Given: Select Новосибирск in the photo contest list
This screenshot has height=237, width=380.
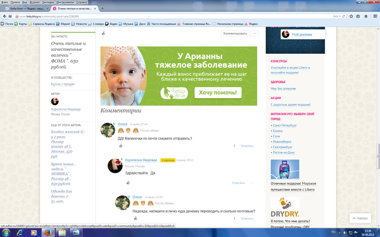Looking at the screenshot, I should pyautogui.click(x=282, y=141).
